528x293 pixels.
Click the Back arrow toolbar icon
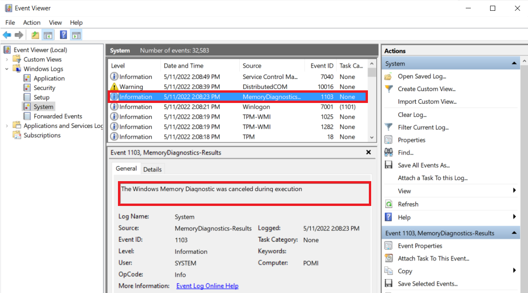(x=7, y=35)
